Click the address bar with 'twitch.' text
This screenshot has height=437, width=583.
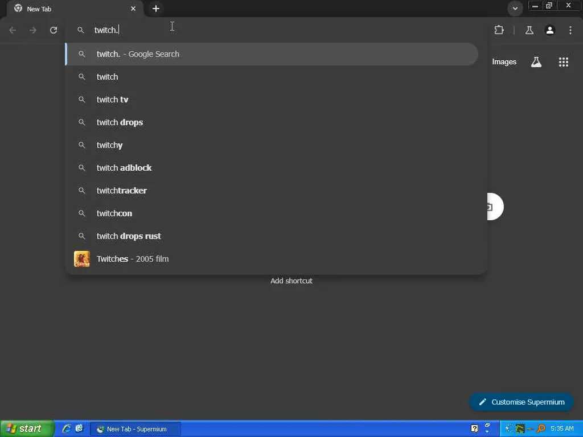275,30
